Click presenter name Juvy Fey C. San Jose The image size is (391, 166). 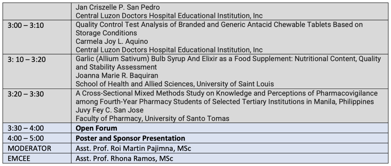click(110, 110)
